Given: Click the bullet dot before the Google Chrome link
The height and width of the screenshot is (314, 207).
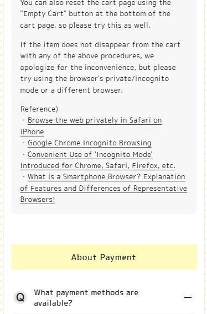Looking at the screenshot, I should pos(24,143).
